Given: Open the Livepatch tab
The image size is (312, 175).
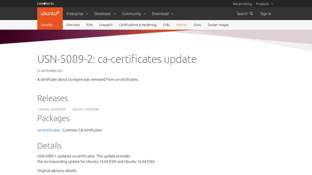Looking at the screenshot, I should pyautogui.click(x=106, y=25).
